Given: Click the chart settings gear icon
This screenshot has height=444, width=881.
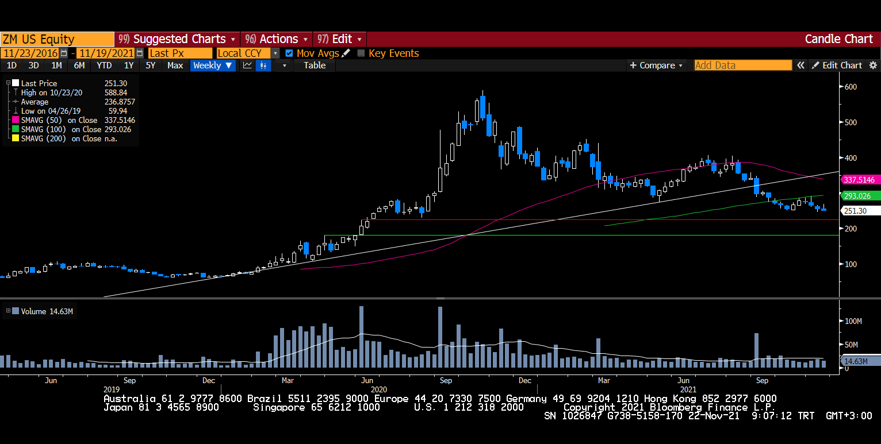Looking at the screenshot, I should click(873, 65).
